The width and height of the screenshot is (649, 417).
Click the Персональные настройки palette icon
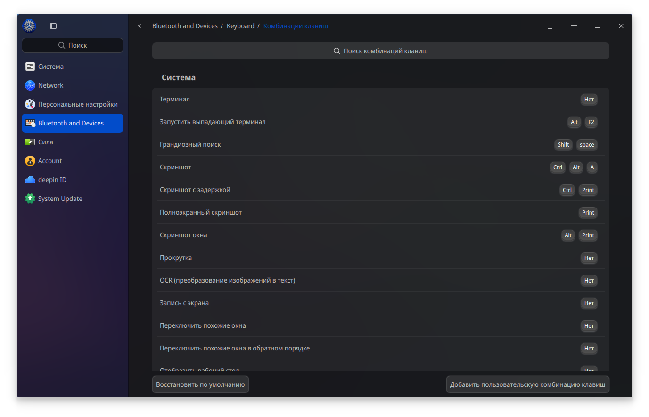30,104
